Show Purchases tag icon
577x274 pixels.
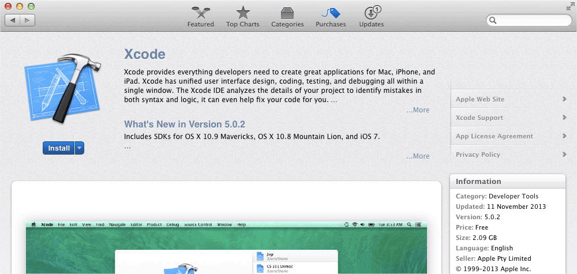(x=331, y=13)
